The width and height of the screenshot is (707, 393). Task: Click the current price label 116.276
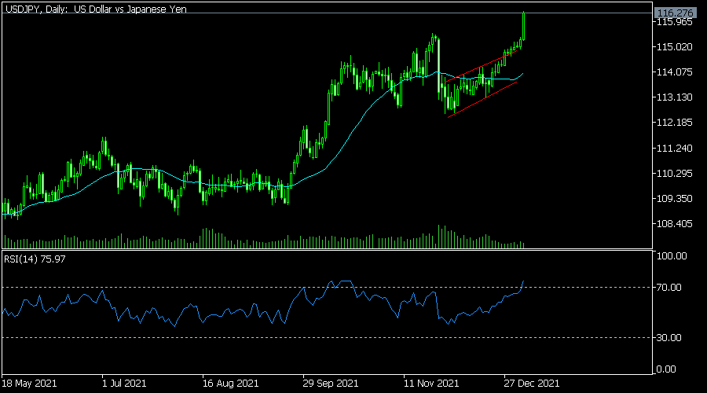click(x=675, y=13)
